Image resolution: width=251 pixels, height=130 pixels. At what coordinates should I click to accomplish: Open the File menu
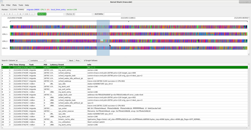[3, 5]
